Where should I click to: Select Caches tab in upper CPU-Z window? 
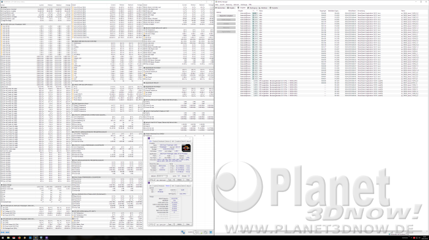pyautogui.click(x=155, y=141)
